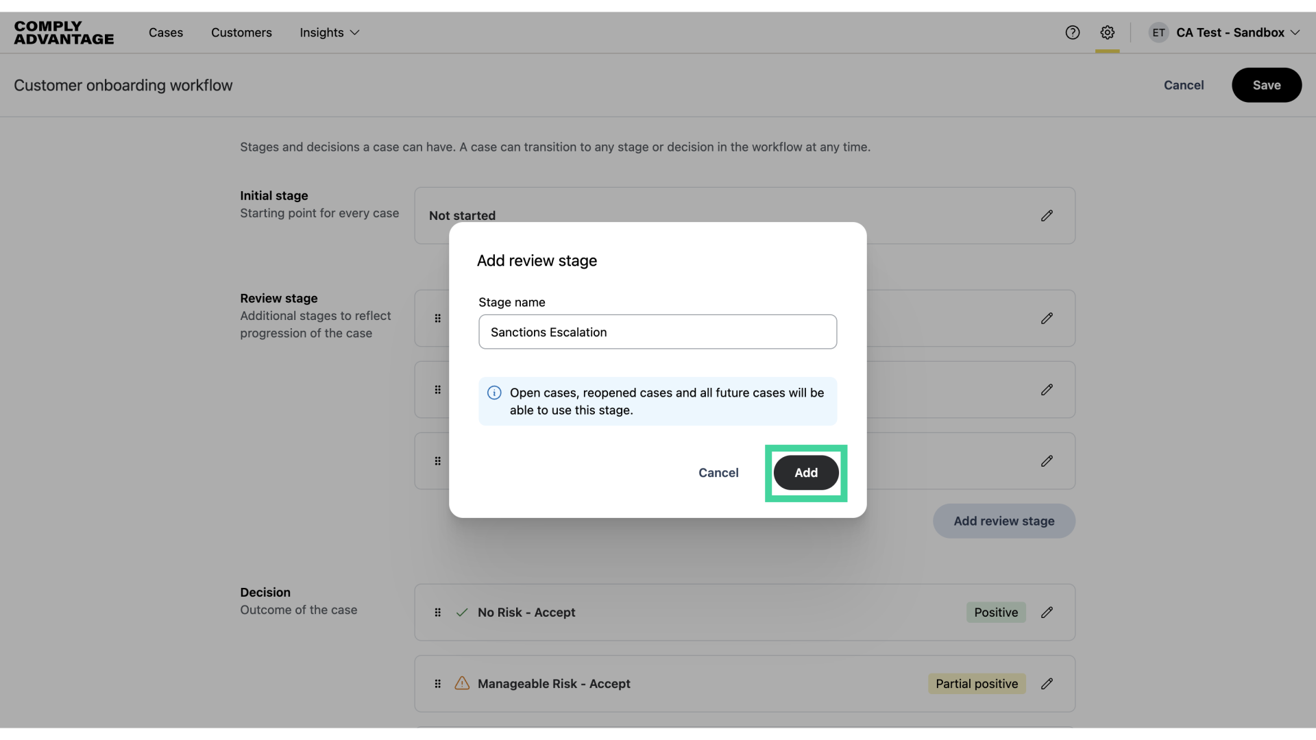Click the drag handle next to No Risk - Accept

click(438, 612)
